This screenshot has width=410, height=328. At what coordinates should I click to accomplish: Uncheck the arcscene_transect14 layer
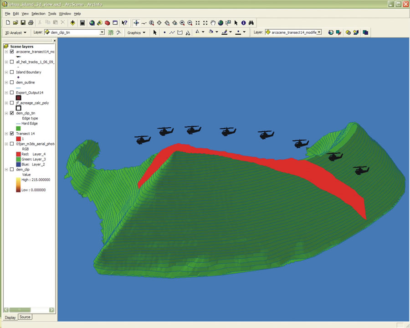click(12, 52)
